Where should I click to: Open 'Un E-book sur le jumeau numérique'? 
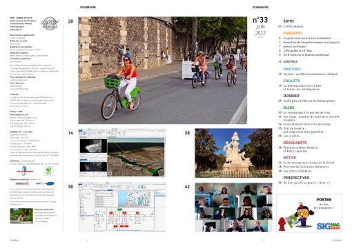point(306,55)
